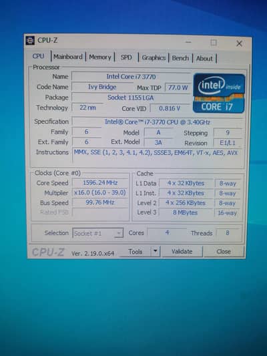The width and height of the screenshot is (267, 356).
Task: Click the Level 3 value 8 MBytes
Action: (x=186, y=213)
